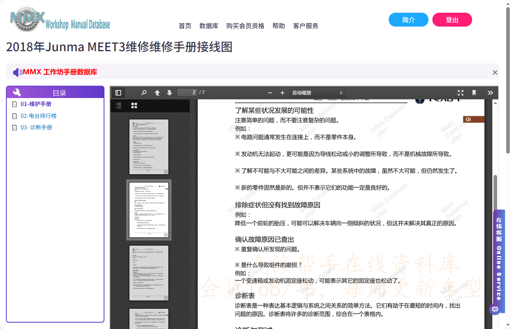Zoom out with the minus button
The height and width of the screenshot is (329, 511).
[x=270, y=93]
